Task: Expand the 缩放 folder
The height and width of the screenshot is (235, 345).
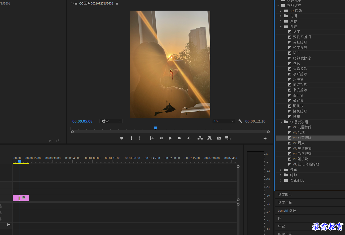Action: (x=281, y=175)
